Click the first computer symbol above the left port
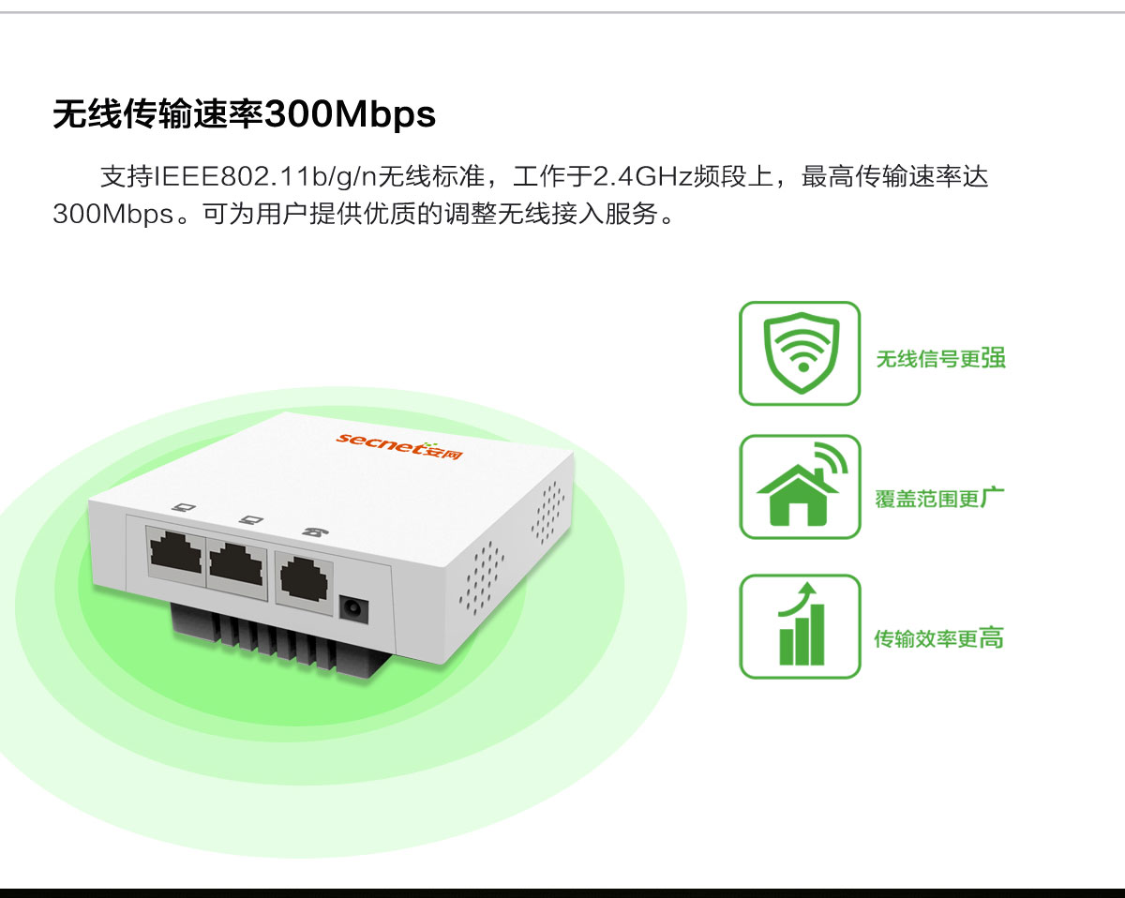Viewport: 1125px width, 898px height. pos(186,507)
